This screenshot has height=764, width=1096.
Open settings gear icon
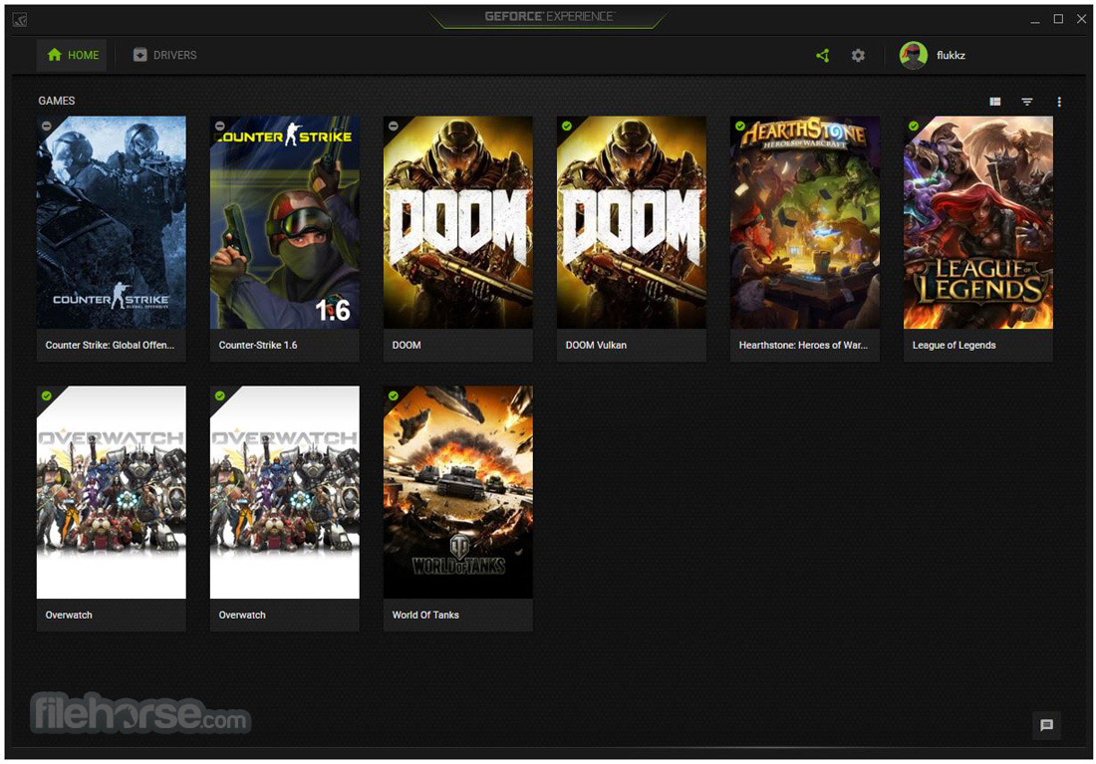(858, 55)
